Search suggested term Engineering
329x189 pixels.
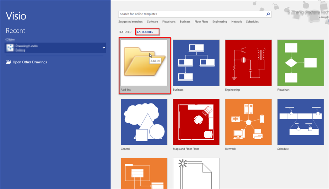pos(220,21)
